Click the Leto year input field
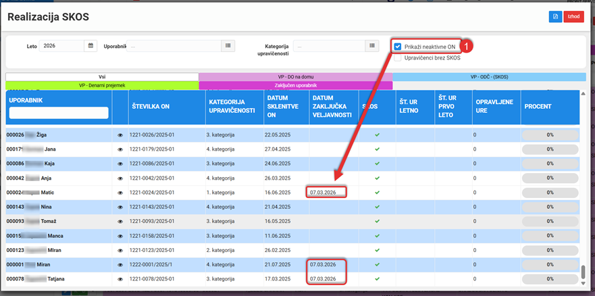 click(x=61, y=46)
